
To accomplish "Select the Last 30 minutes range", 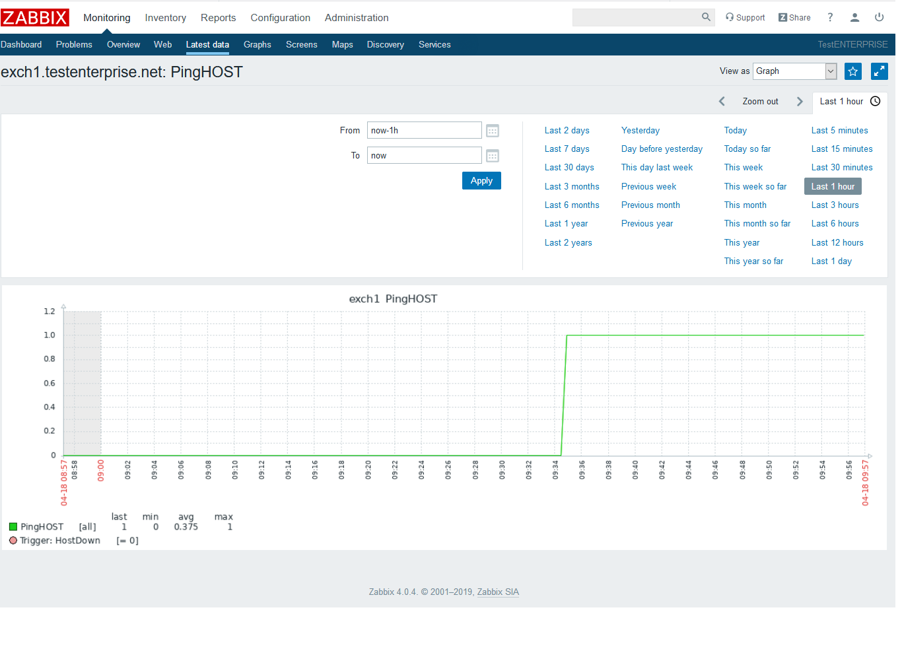I will (x=841, y=168).
